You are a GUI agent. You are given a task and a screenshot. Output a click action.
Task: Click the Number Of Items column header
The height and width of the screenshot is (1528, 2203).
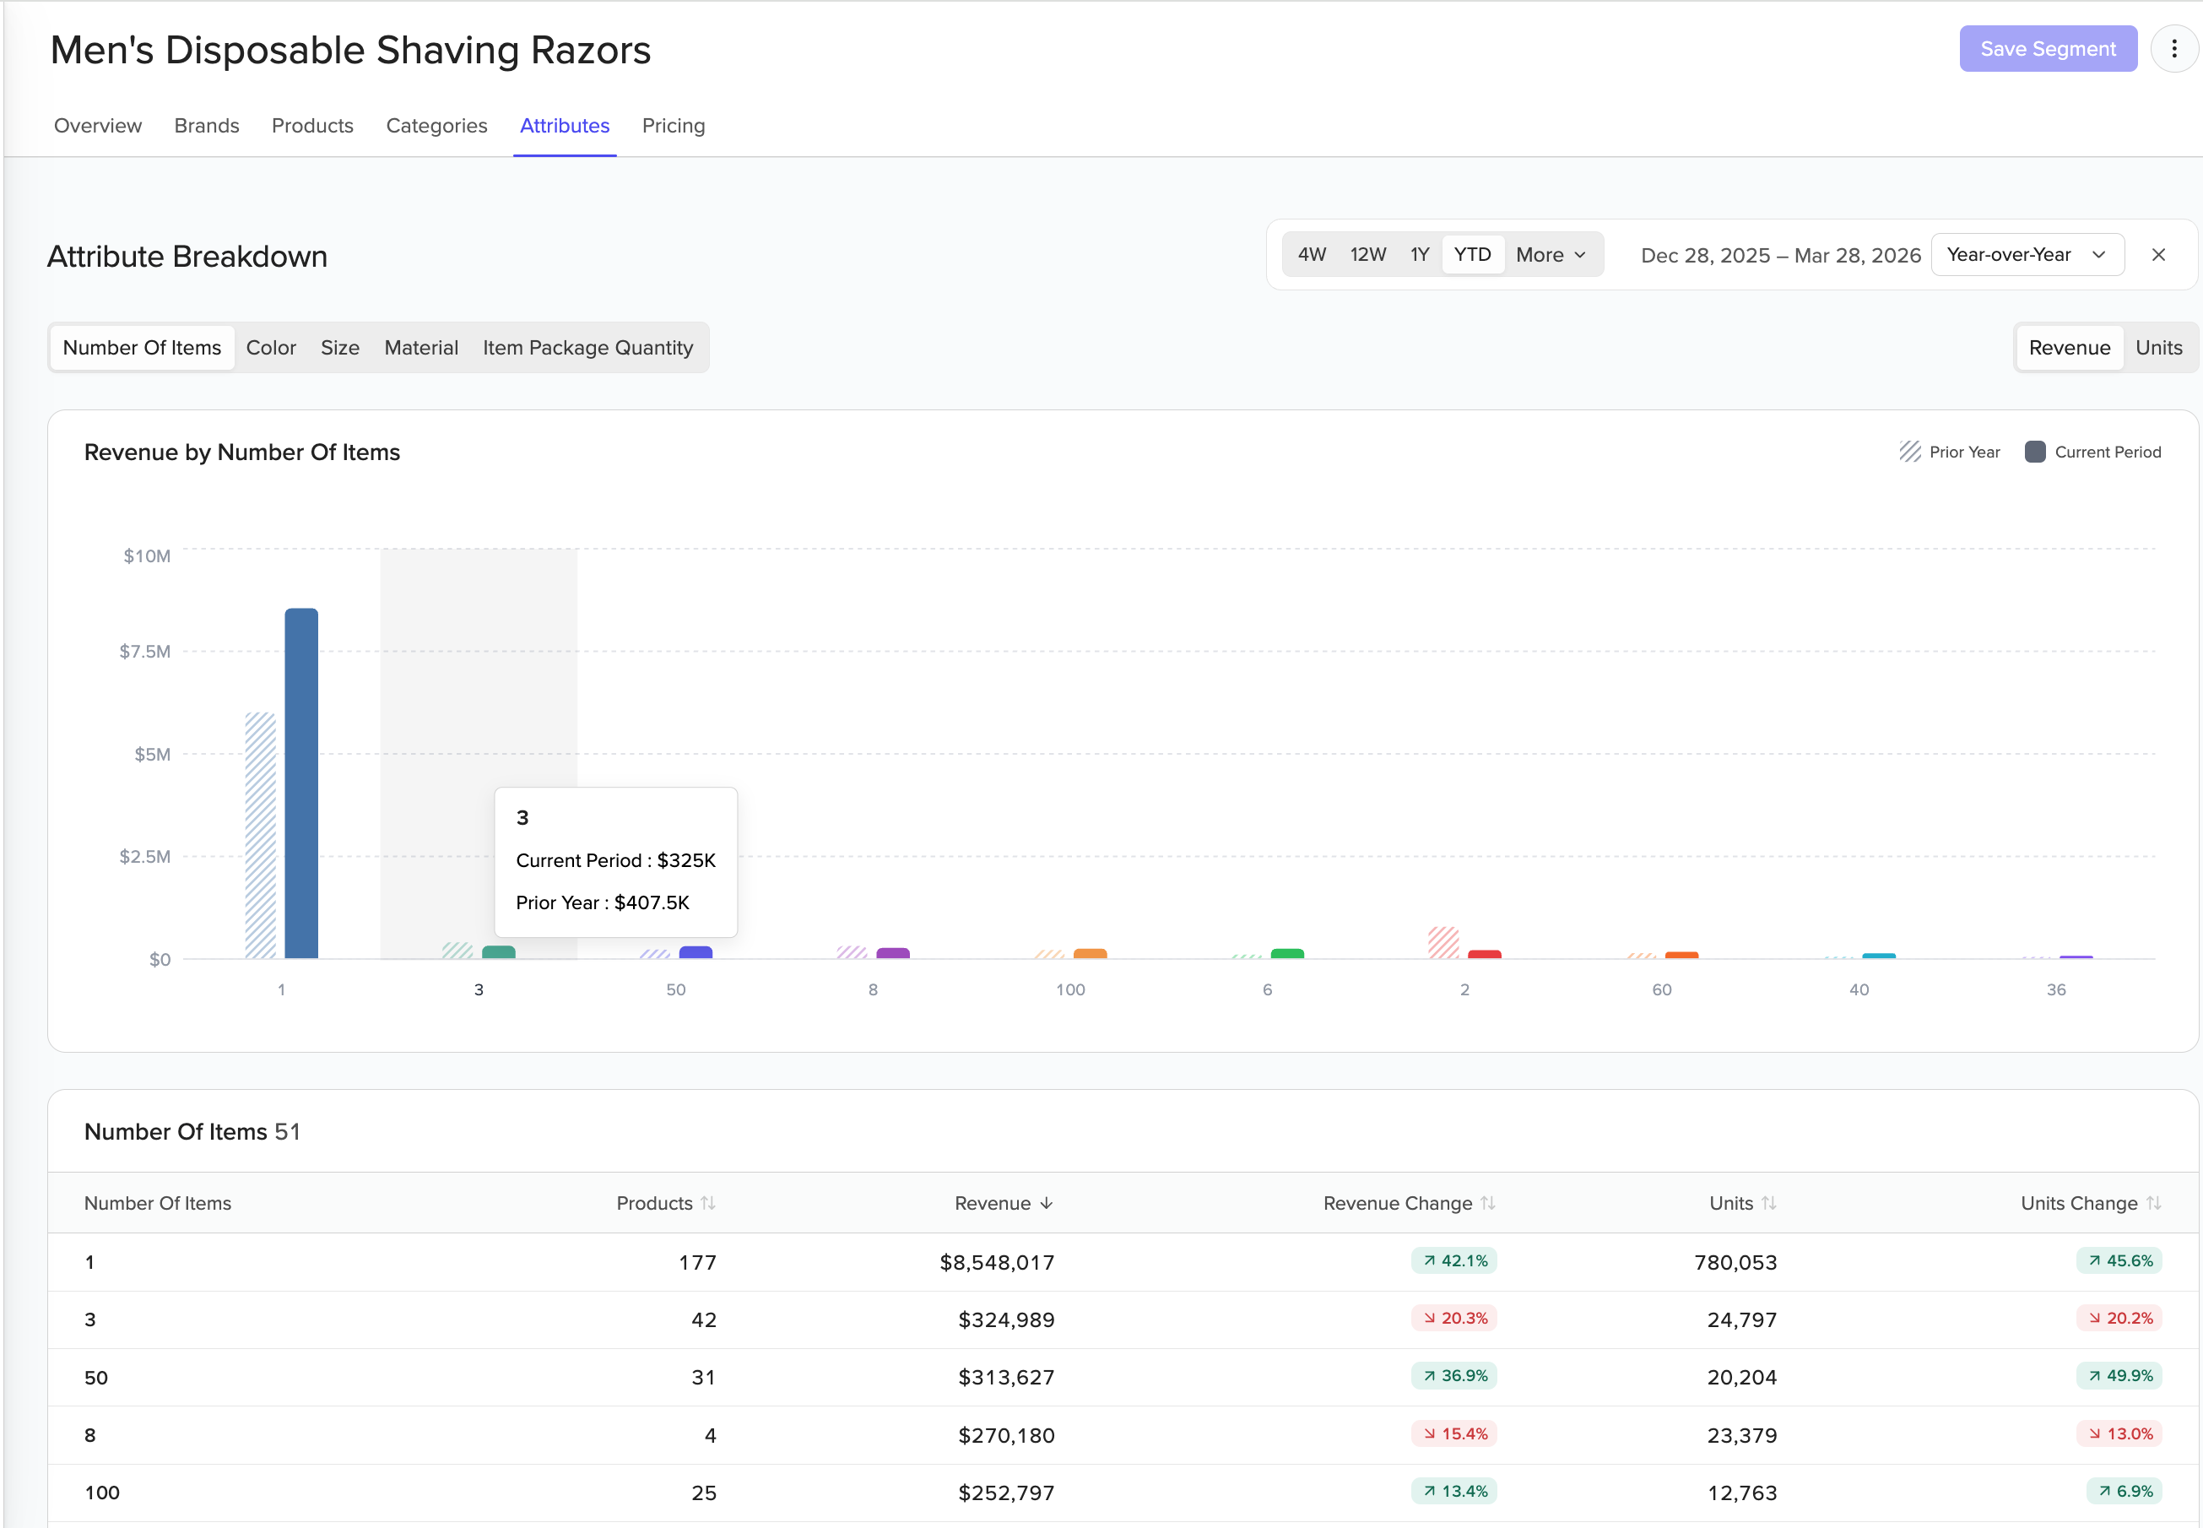coord(158,1204)
